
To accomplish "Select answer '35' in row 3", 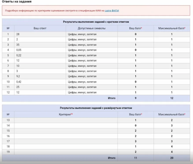I will point(18,45).
